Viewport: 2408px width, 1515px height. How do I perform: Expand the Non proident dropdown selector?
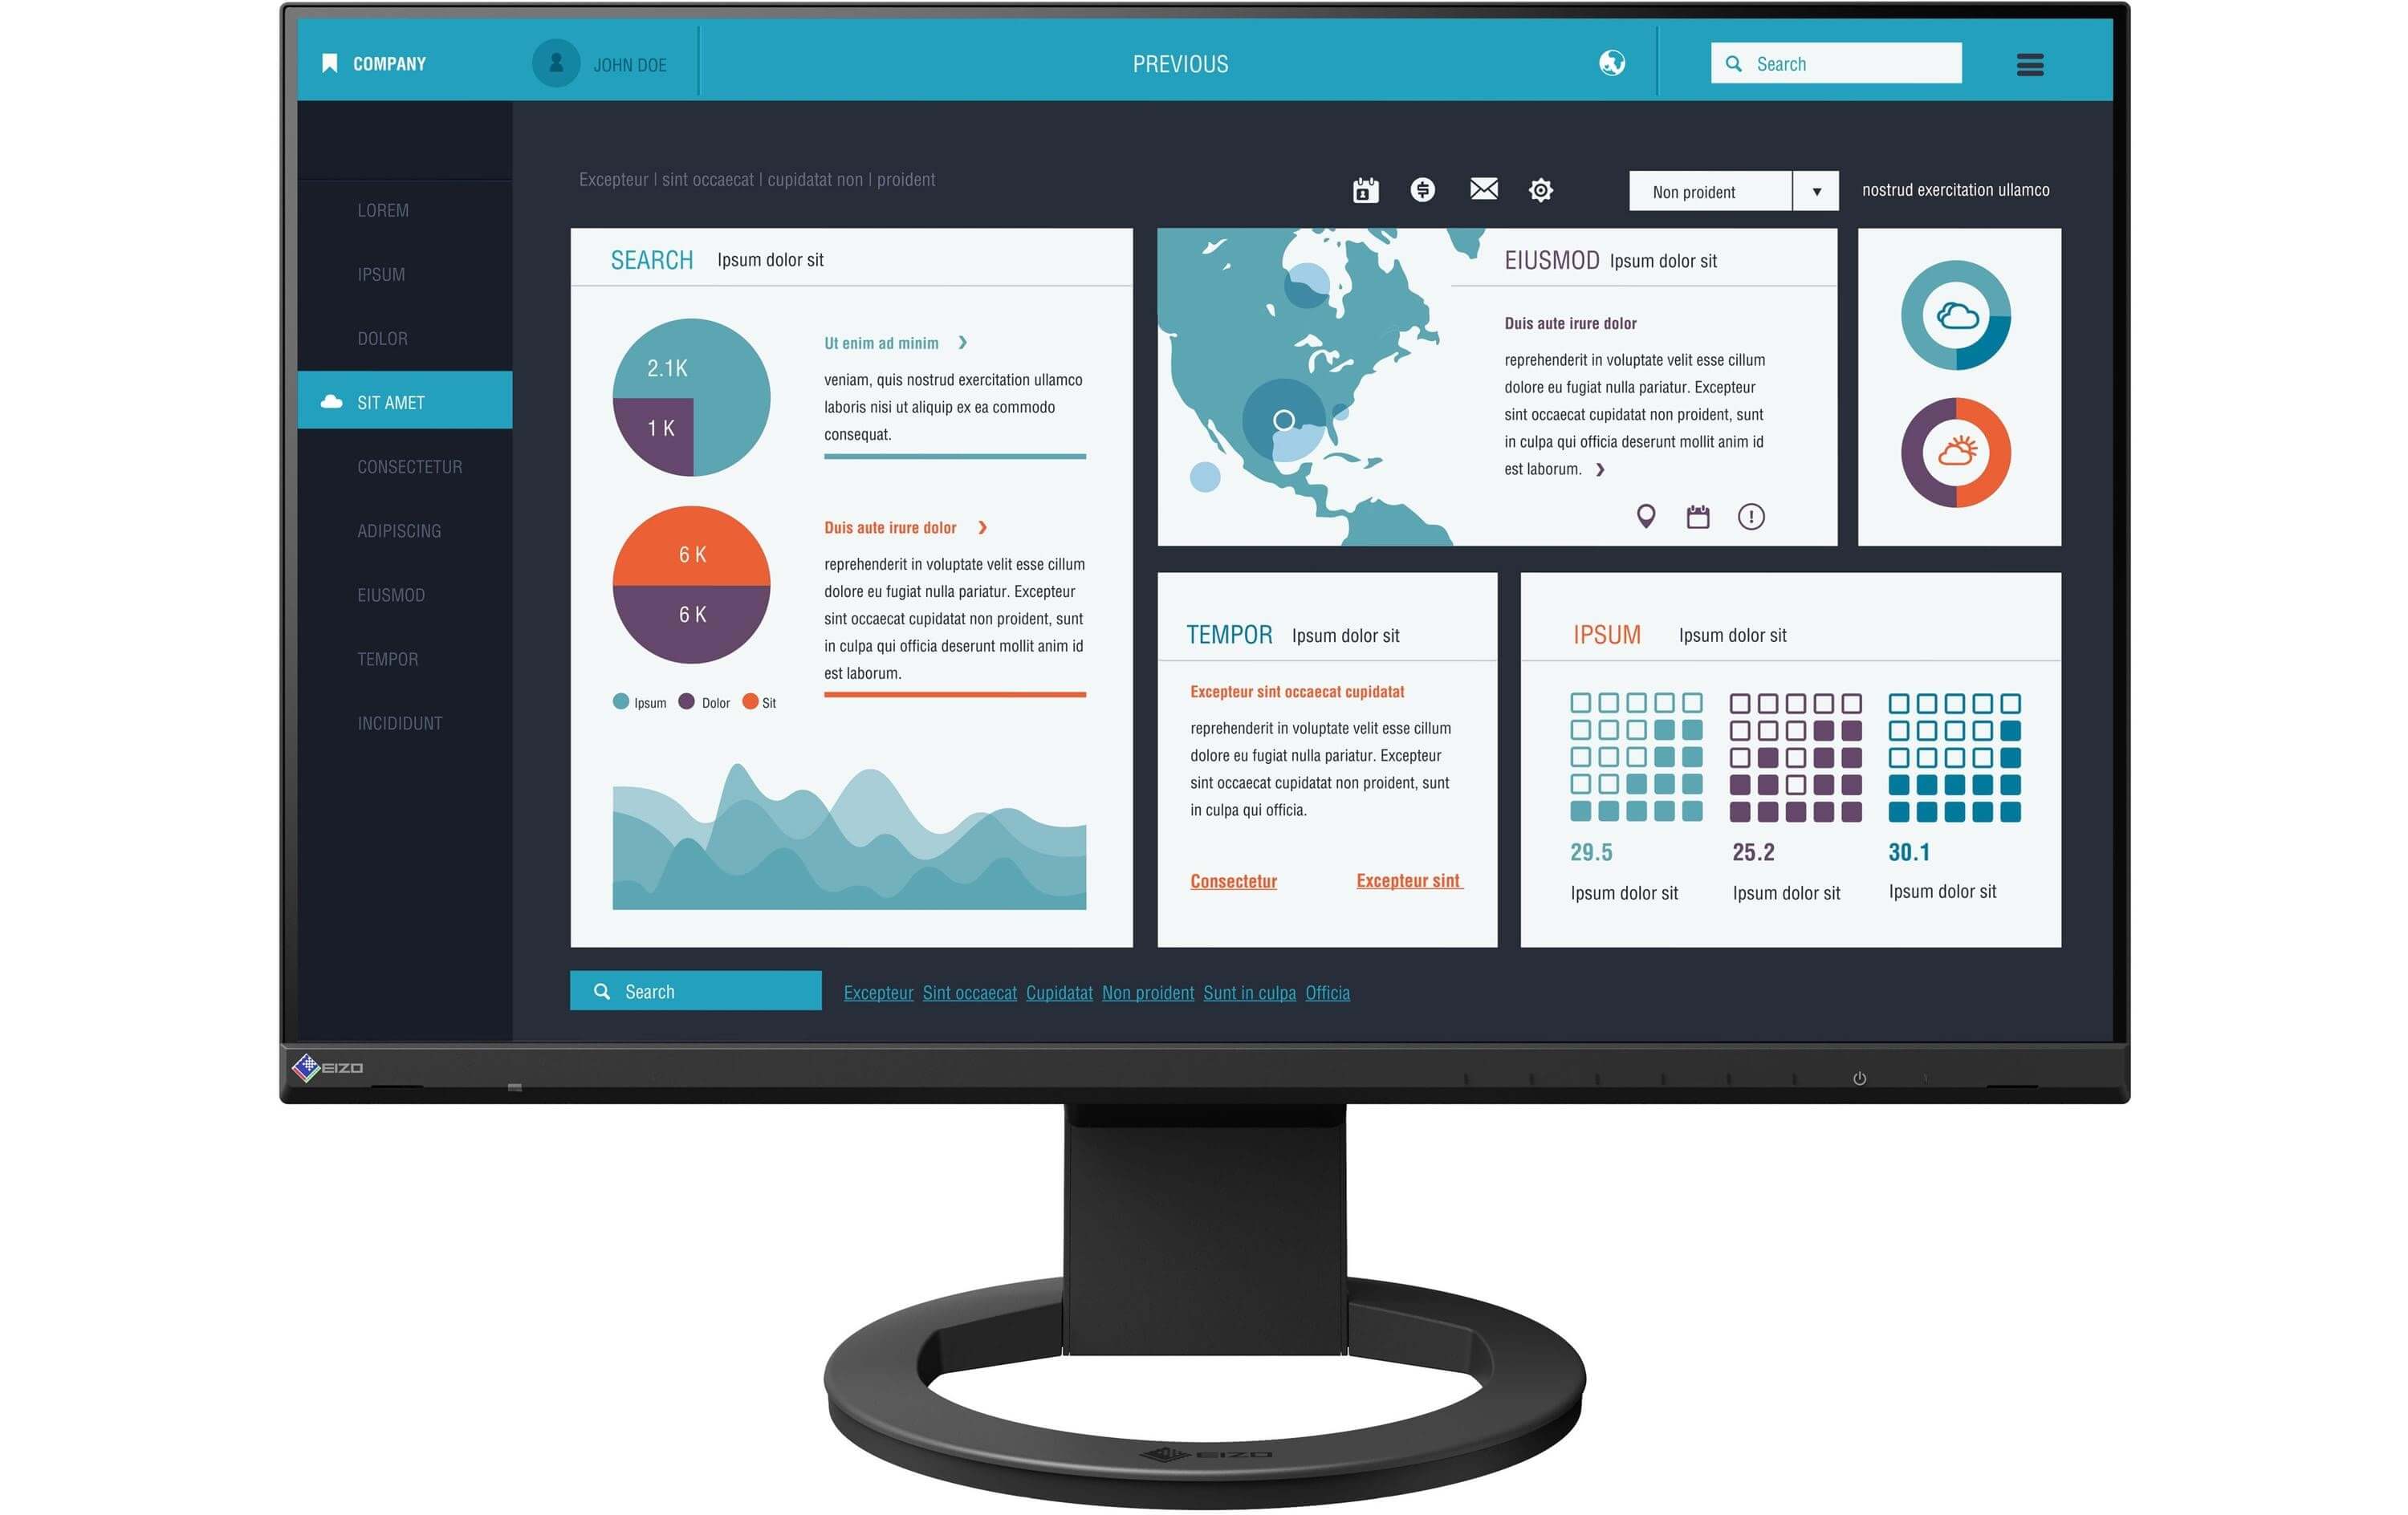point(1816,192)
